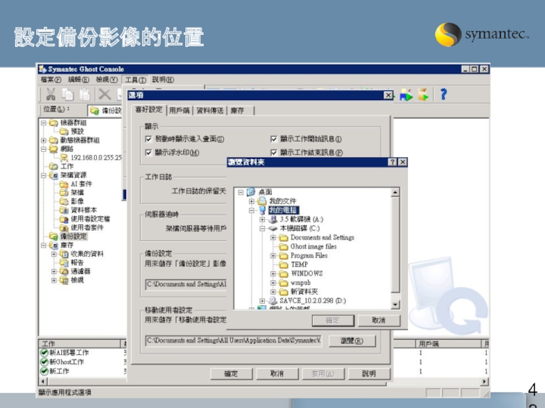Click the Cut scissors toolbar icon
This screenshot has width=545, height=408.
[50, 94]
